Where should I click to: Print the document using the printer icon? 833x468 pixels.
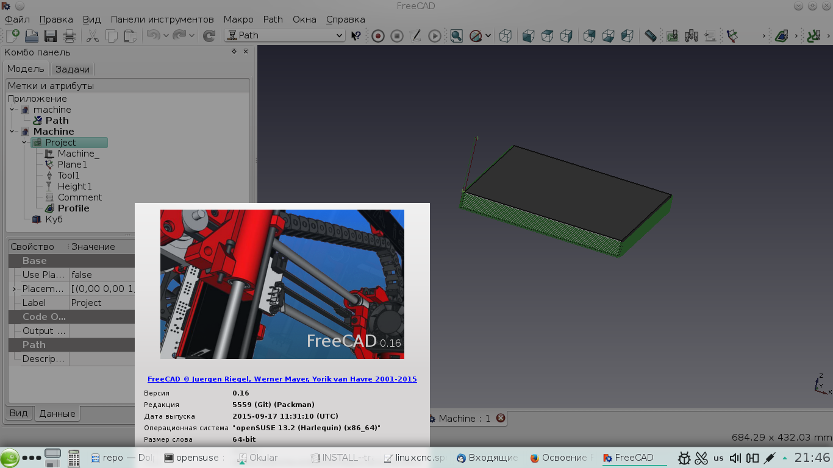click(x=70, y=36)
